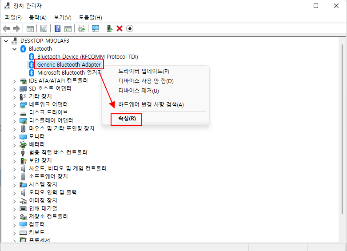
Task: Open the Properties toolbar icon
Action: [44, 28]
